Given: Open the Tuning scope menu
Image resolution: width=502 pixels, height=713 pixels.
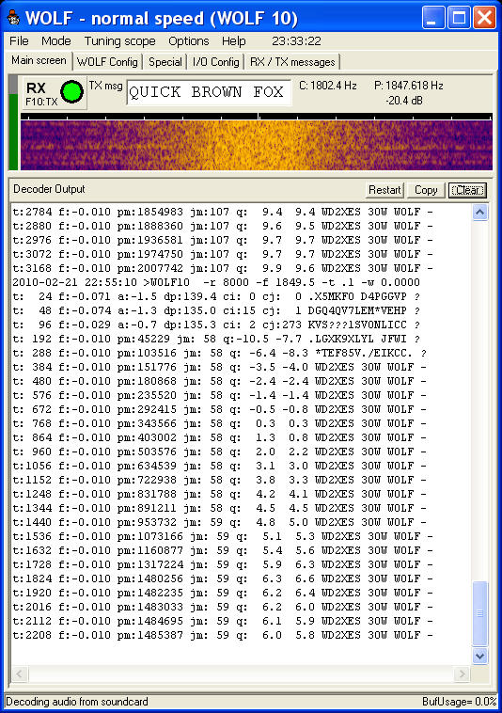Looking at the screenshot, I should click(120, 41).
